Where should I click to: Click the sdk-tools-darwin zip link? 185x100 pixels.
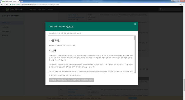pyautogui.click(x=73, y=91)
